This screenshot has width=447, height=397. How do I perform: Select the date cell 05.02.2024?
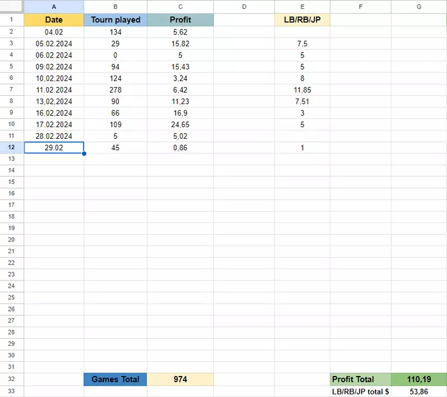(x=54, y=43)
